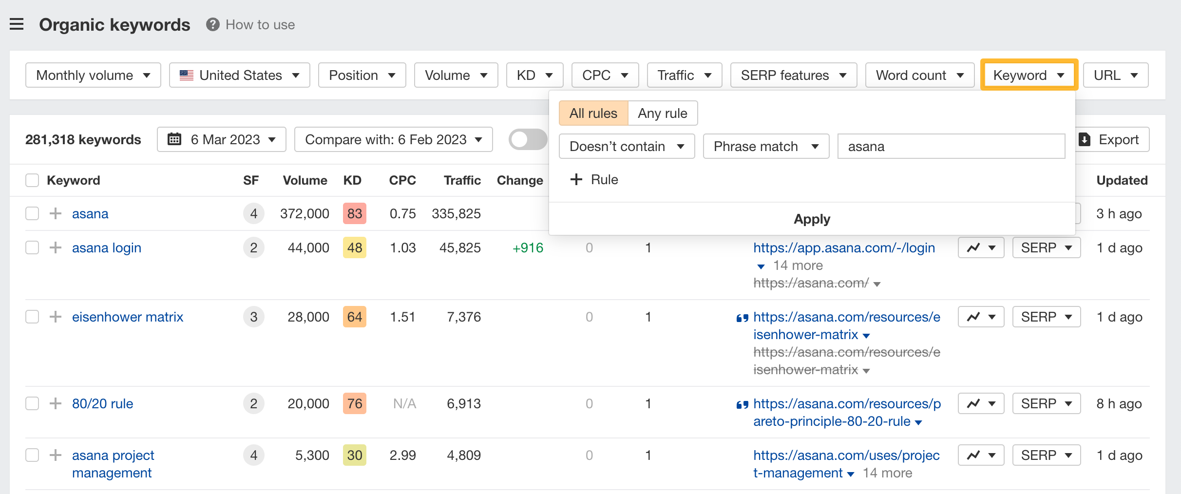Check the checkbox for eisenhower matrix row
1181x494 pixels.
pos(32,317)
